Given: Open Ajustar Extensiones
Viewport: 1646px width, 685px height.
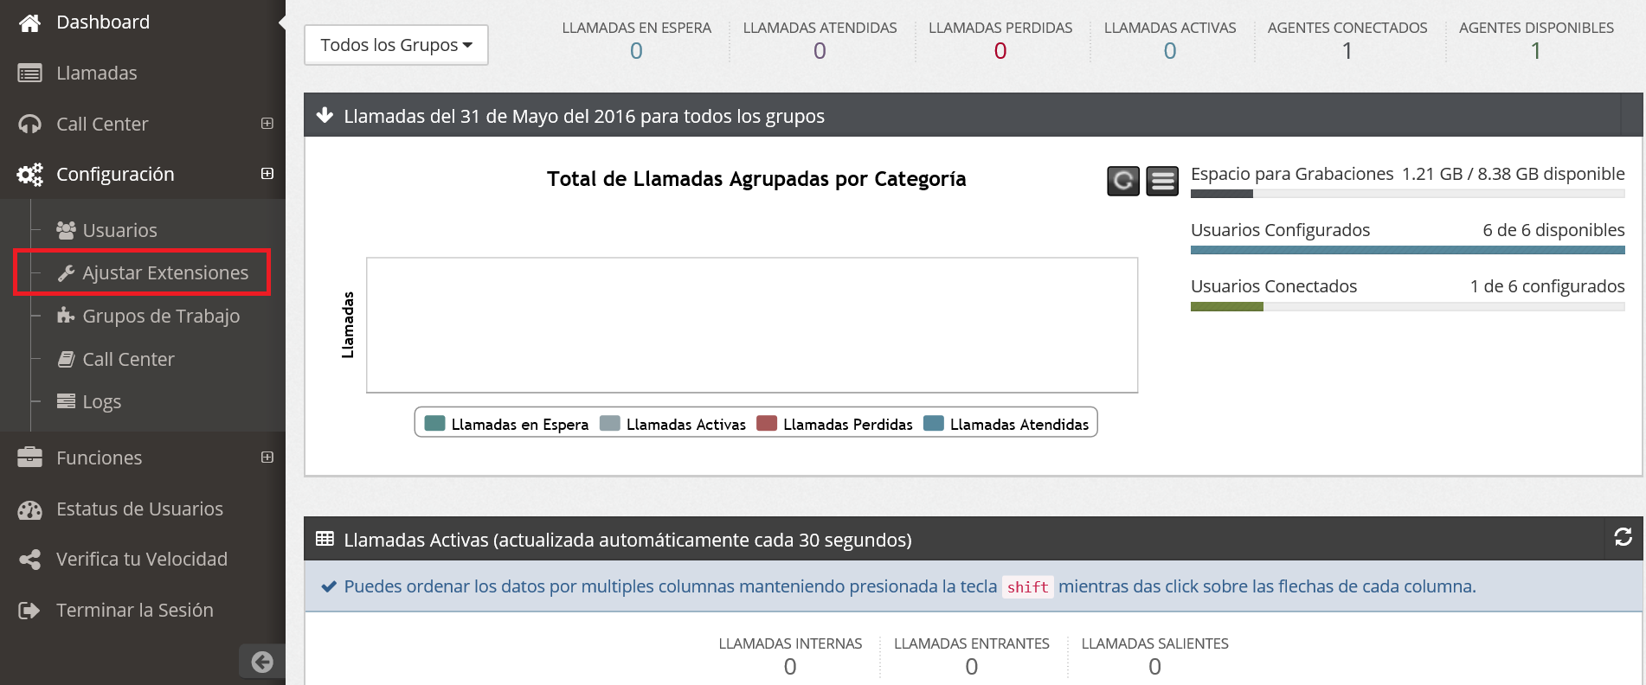Looking at the screenshot, I should (x=165, y=273).
